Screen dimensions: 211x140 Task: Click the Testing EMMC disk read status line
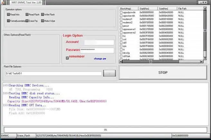click(31, 94)
